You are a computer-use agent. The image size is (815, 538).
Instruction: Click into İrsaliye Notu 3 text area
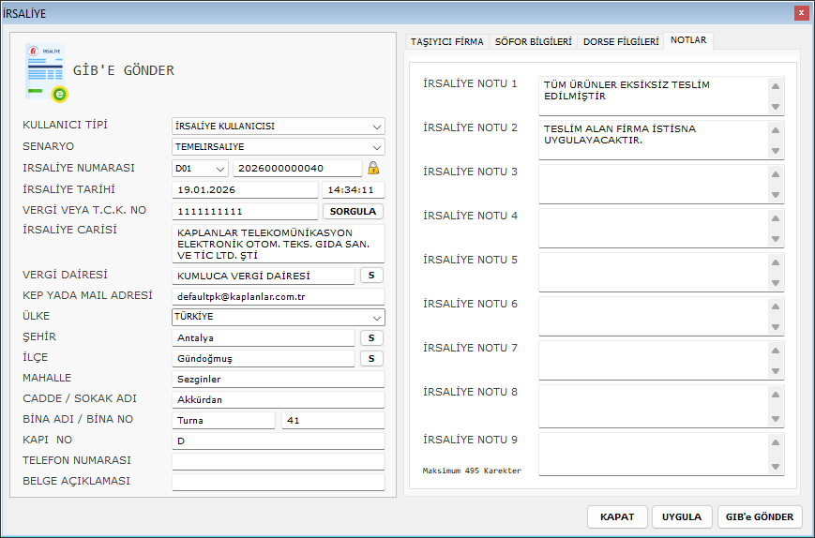point(651,184)
